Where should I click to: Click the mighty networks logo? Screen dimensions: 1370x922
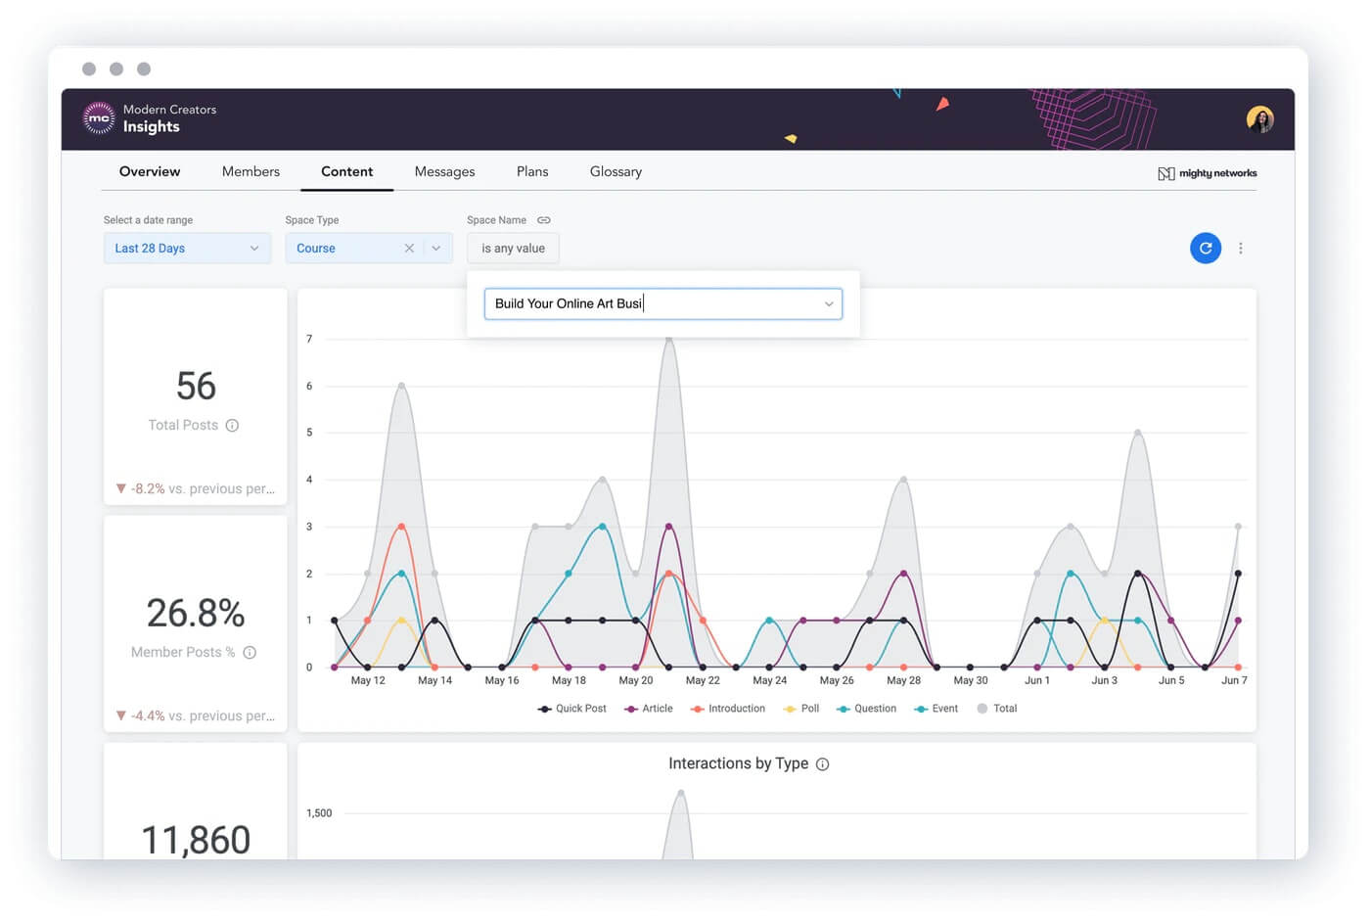pos(1208,173)
